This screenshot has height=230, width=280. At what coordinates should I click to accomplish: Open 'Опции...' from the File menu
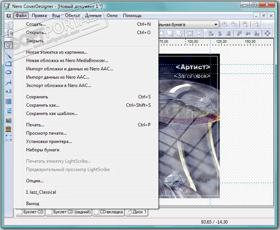[x=35, y=181]
